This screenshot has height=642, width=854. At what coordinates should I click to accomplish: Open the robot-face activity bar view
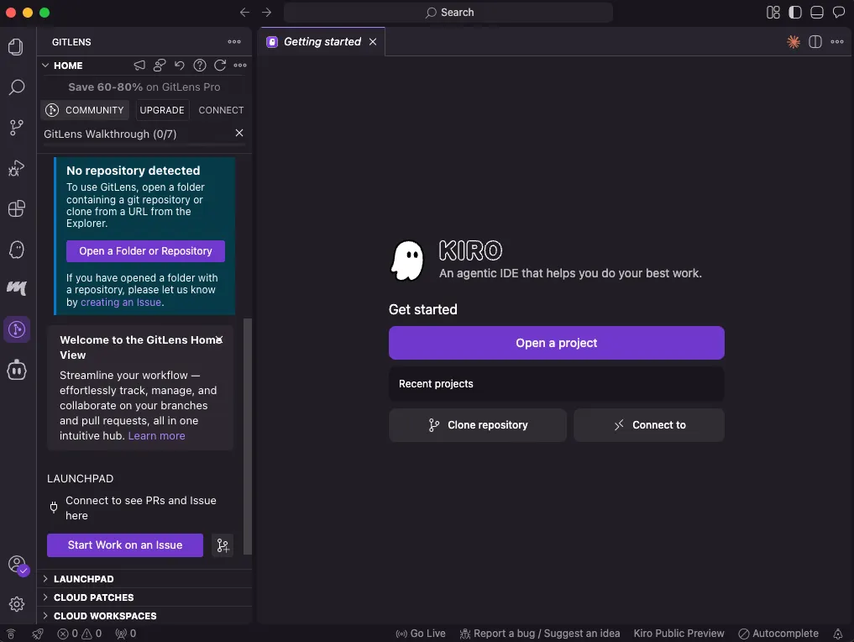pos(16,370)
